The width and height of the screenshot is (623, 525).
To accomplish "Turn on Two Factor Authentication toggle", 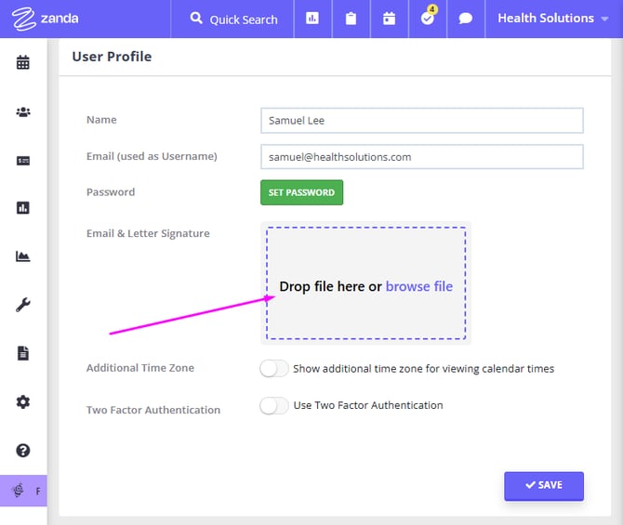I will tap(274, 406).
